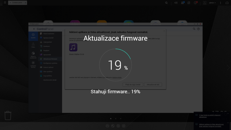Open Externí zařízení menu item
231x130 pixels.
50,67
